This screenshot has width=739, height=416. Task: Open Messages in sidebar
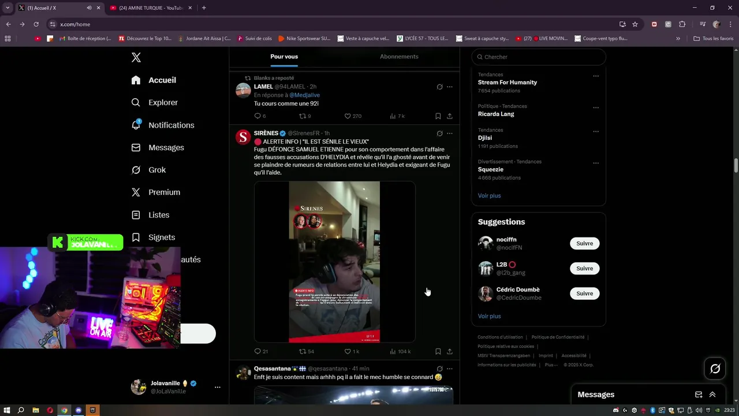tap(157, 147)
